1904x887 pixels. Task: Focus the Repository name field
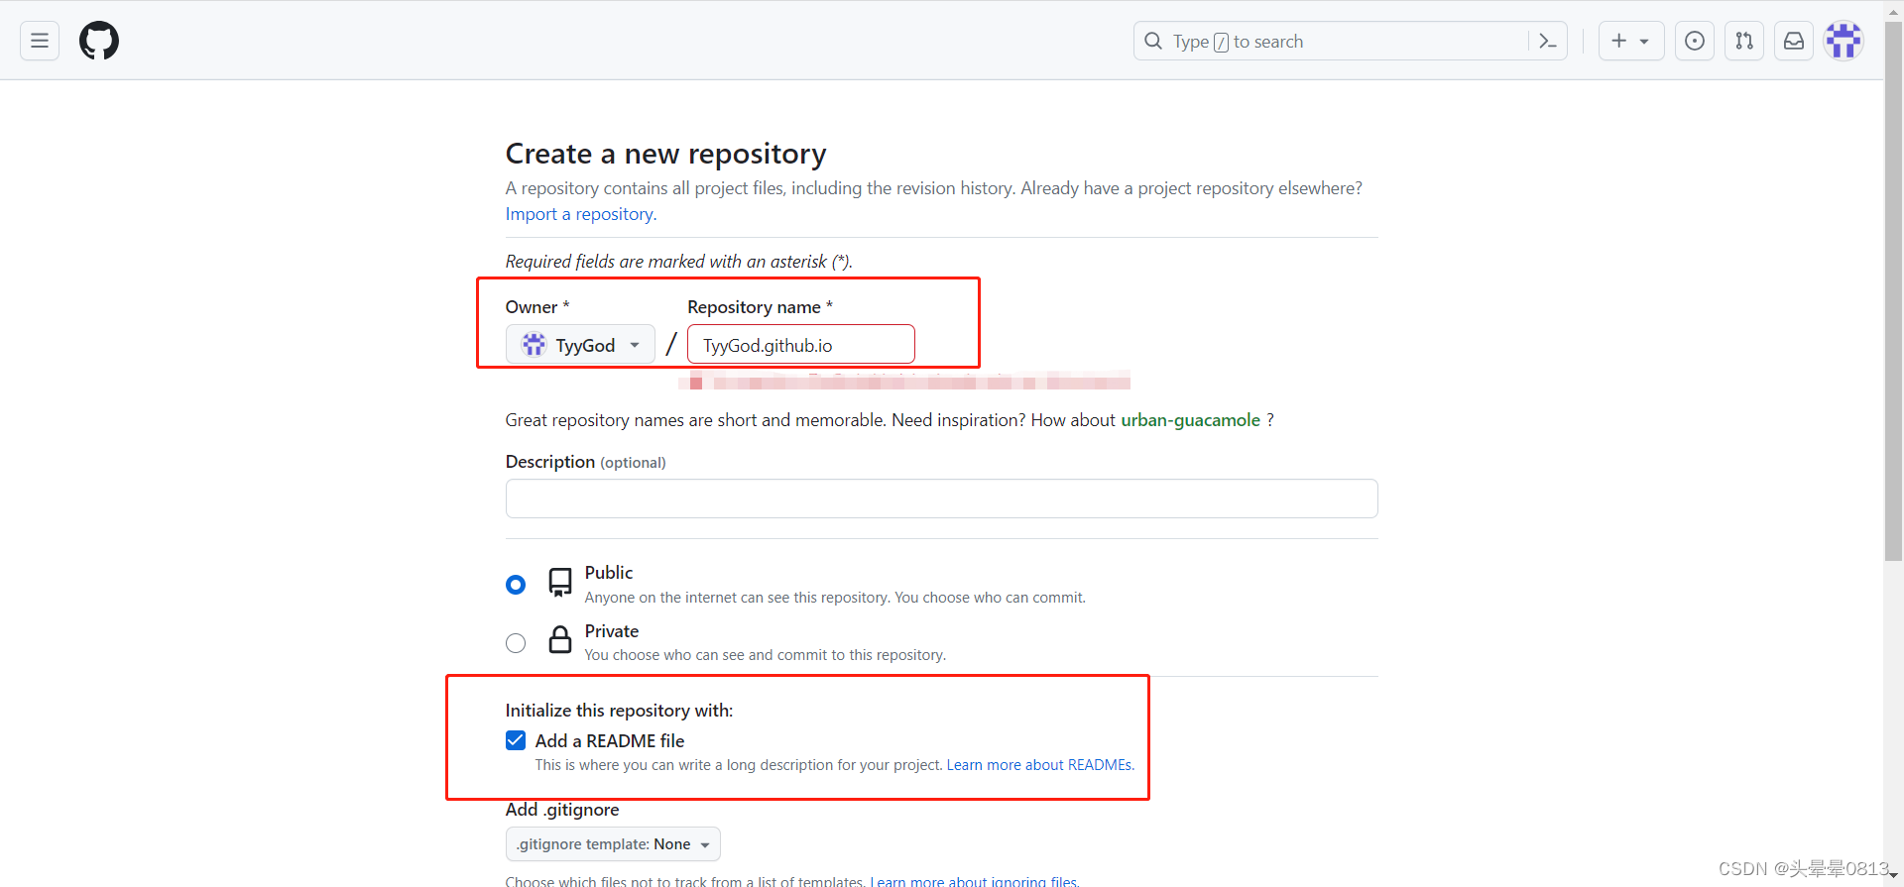(800, 345)
